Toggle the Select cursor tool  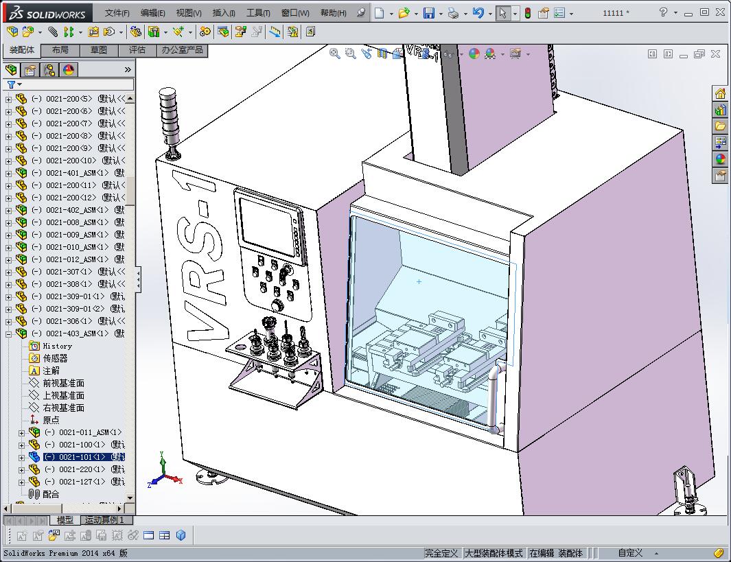503,13
